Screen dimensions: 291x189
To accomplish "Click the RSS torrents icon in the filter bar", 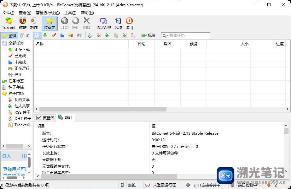I will pyautogui.click(x=116, y=35).
